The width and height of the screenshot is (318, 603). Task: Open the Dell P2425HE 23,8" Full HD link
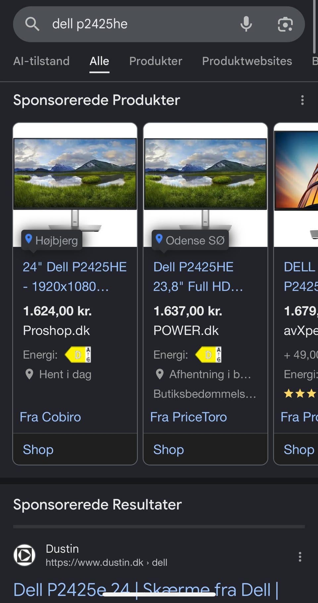tap(198, 277)
